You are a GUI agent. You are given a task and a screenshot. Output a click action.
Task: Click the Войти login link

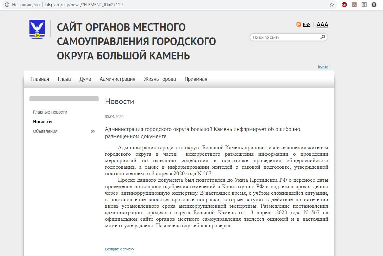pos(323,67)
